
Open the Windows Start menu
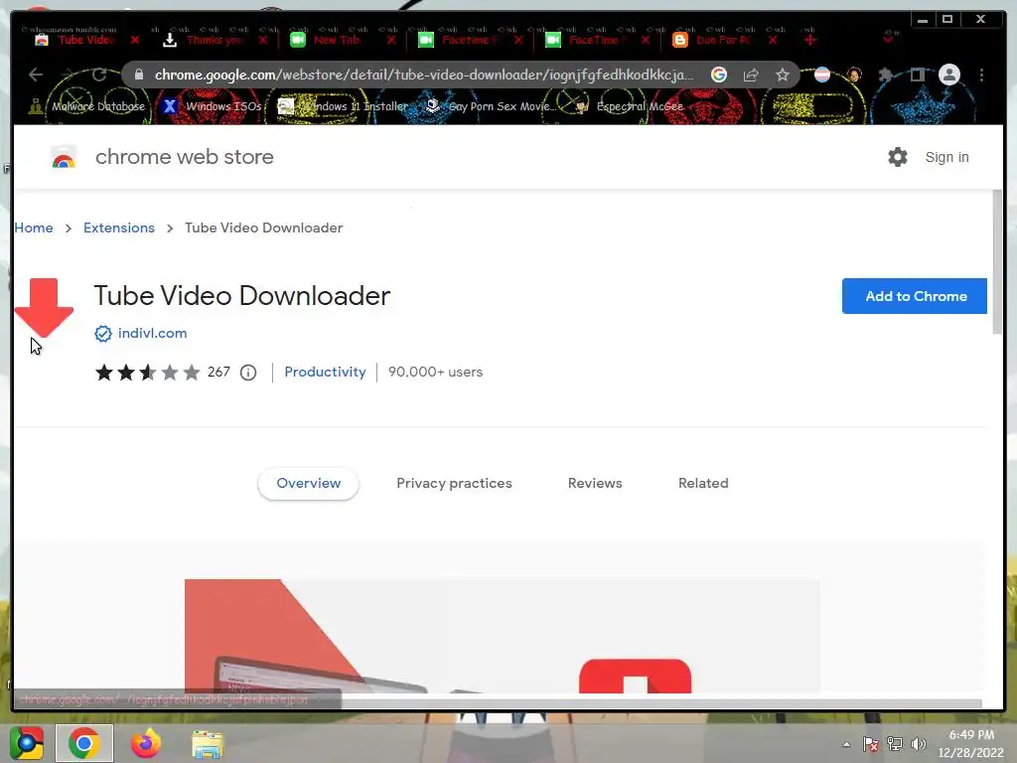[27, 743]
